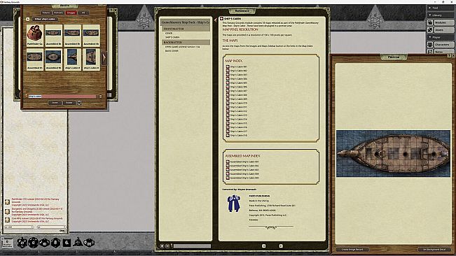
Task: Click the Store button in Assets
Action: pos(55,103)
